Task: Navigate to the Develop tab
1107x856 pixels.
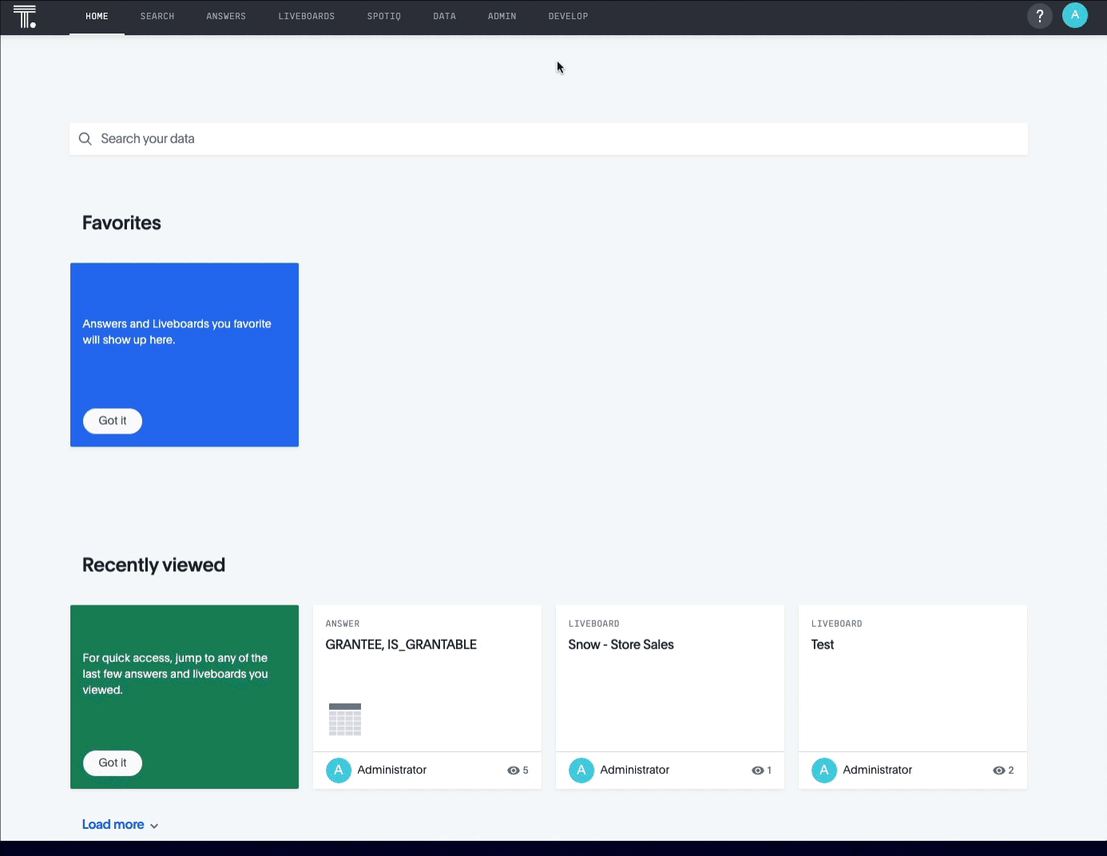Action: pyautogui.click(x=568, y=16)
